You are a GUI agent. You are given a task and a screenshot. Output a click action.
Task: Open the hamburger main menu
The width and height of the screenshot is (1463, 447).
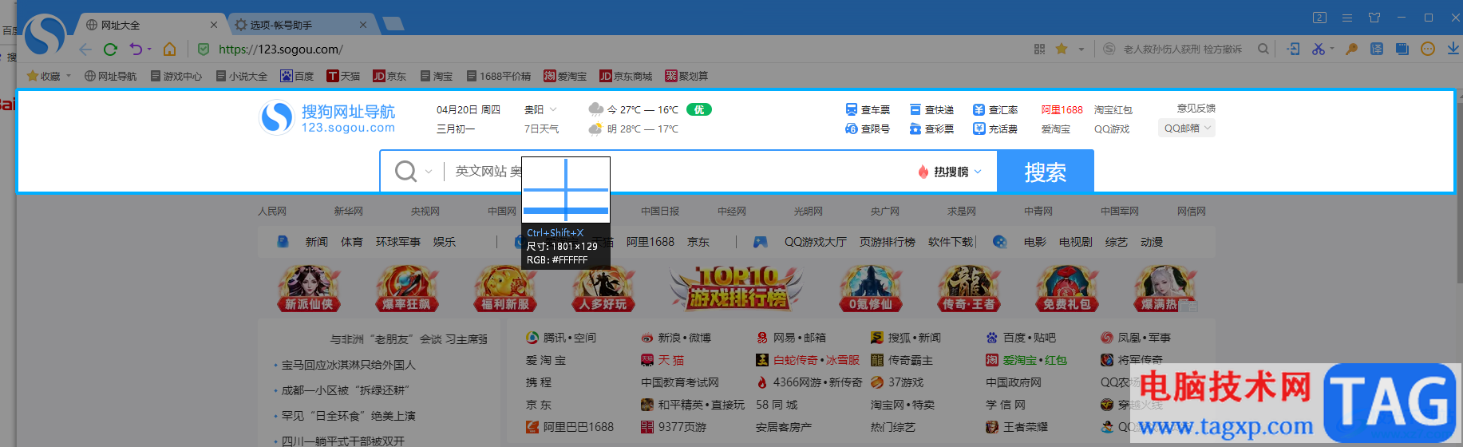coord(1346,18)
